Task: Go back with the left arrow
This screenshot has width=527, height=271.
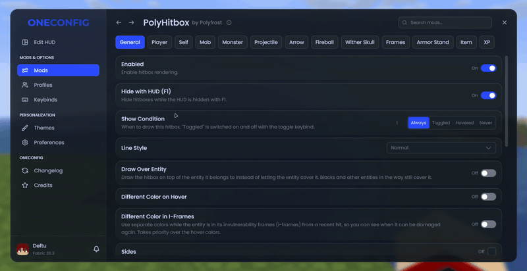Action: point(119,22)
